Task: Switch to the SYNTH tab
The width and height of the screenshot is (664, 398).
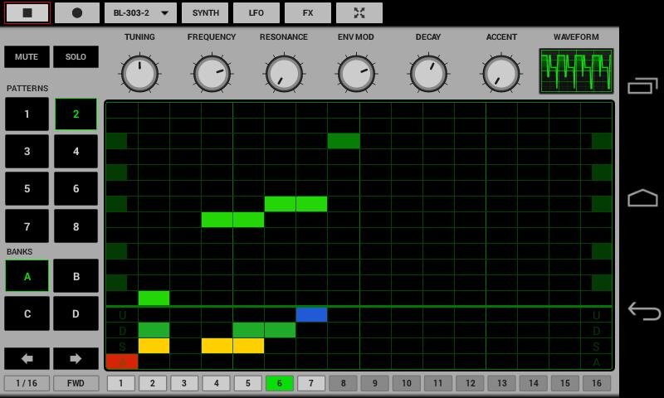Action: (x=205, y=13)
